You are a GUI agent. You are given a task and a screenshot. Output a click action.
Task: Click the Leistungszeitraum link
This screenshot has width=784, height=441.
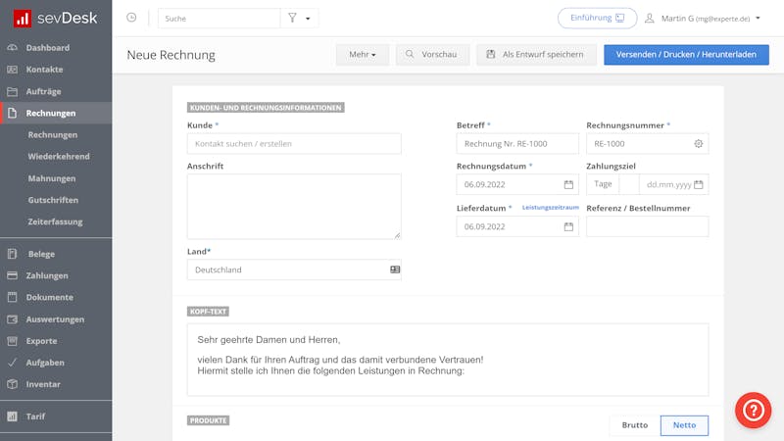(551, 207)
